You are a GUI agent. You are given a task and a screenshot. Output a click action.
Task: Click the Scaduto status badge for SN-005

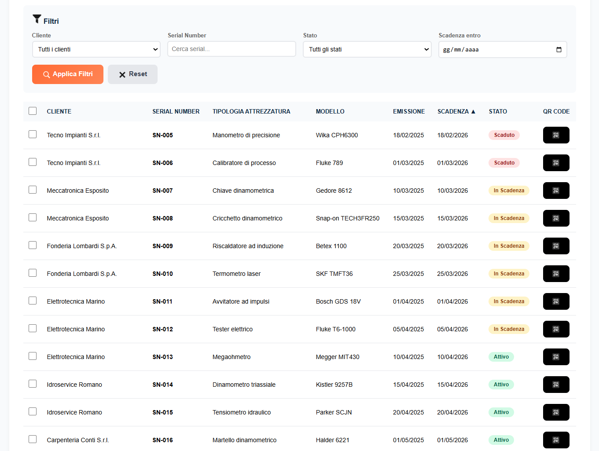pos(504,135)
